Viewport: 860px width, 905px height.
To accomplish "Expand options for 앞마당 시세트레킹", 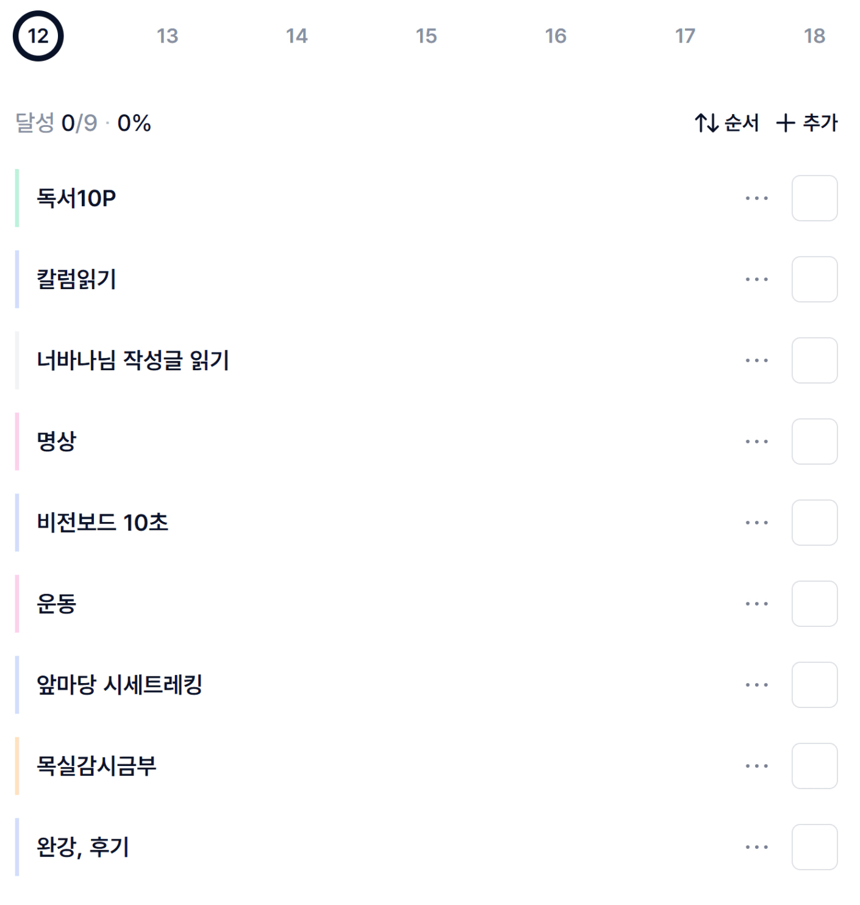I will pos(756,685).
